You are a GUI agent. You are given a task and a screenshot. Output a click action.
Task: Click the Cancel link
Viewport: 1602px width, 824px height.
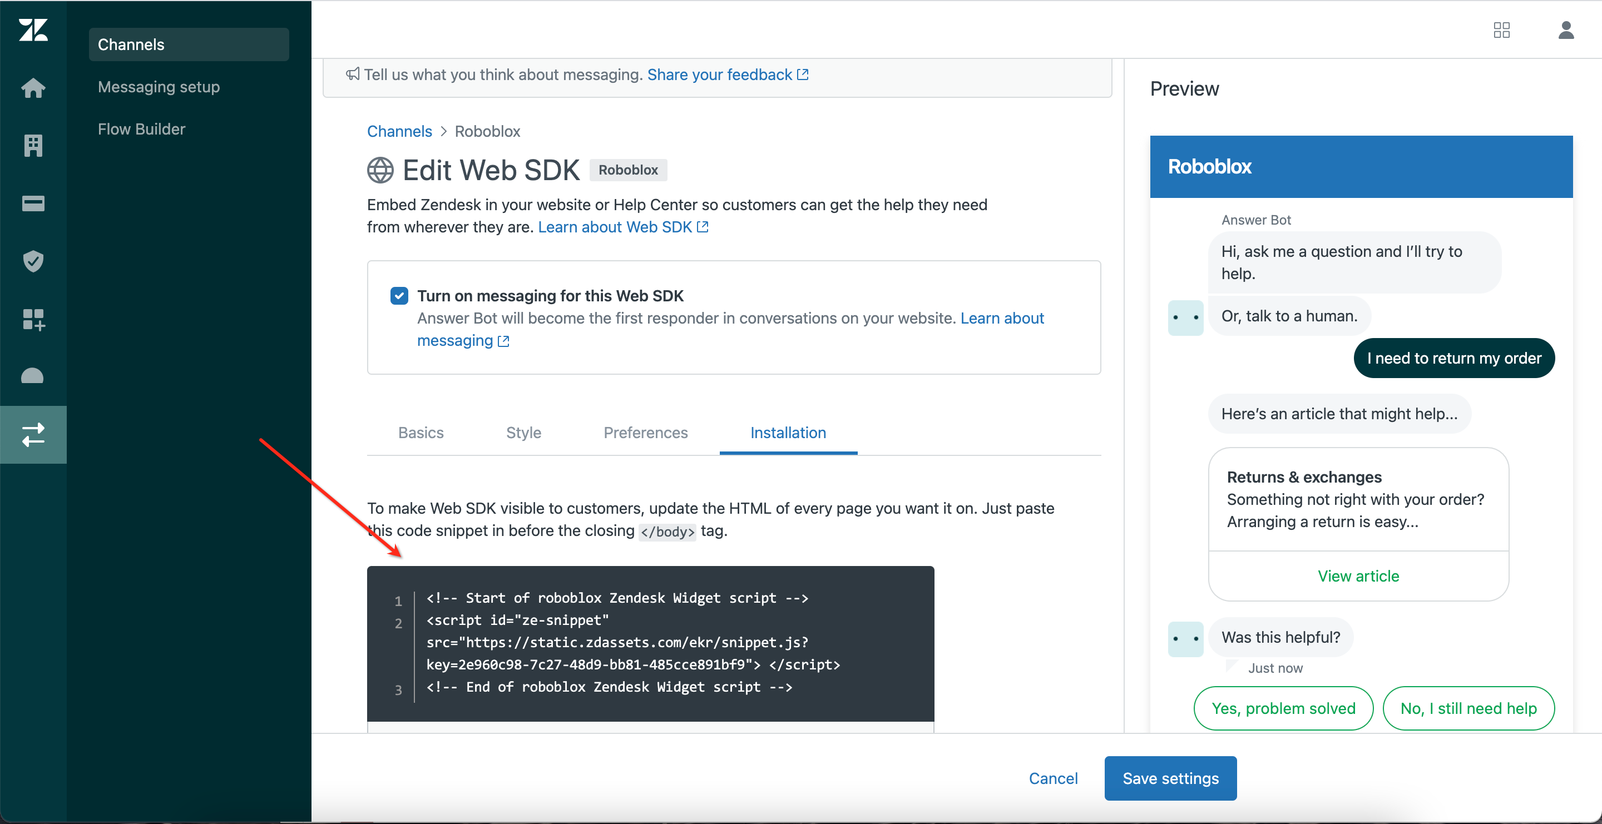[x=1052, y=778]
